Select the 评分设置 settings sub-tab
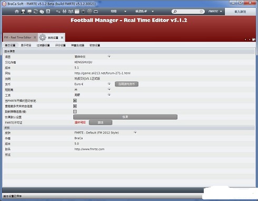Viewport: 258px width, 201px height. click(x=60, y=45)
